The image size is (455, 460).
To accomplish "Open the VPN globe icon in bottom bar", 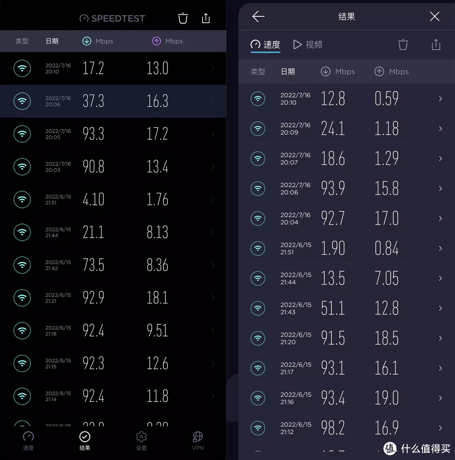I will coord(198,440).
